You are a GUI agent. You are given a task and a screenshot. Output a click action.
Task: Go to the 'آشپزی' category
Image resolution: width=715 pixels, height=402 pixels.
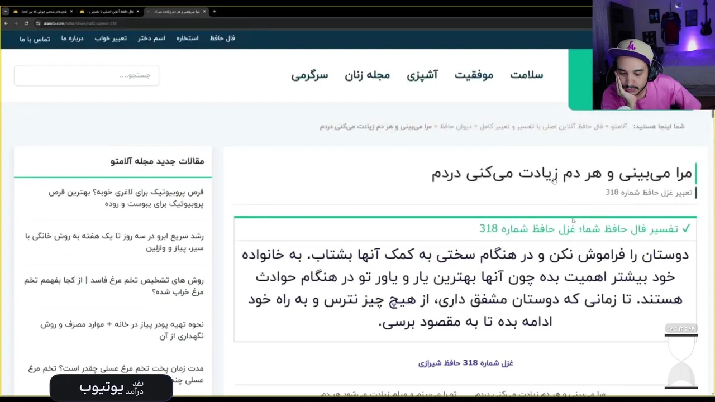(x=422, y=75)
